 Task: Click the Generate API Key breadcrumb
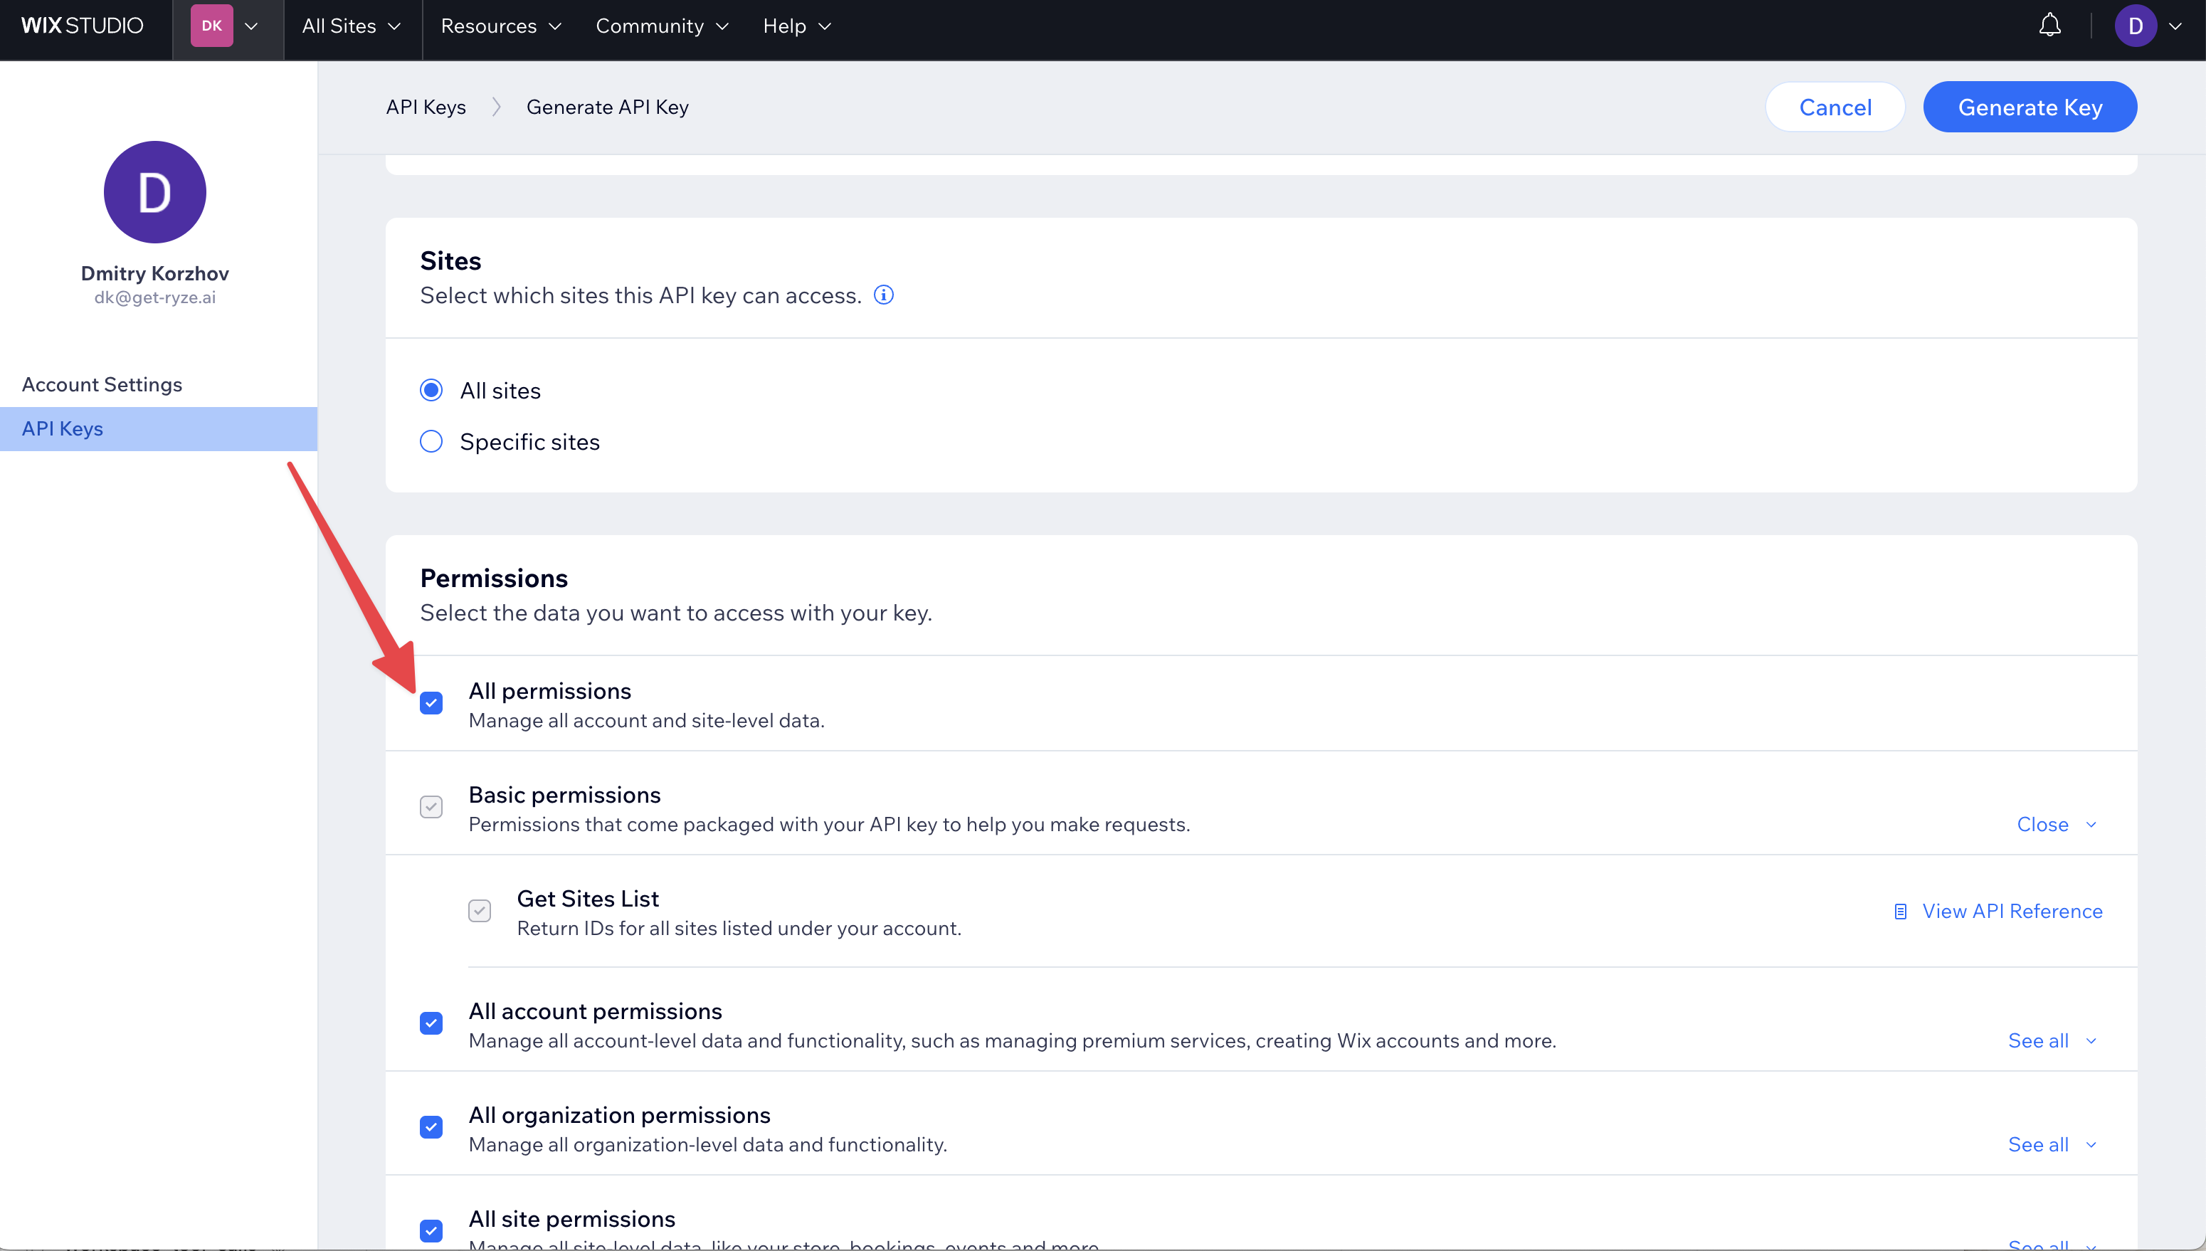607,107
